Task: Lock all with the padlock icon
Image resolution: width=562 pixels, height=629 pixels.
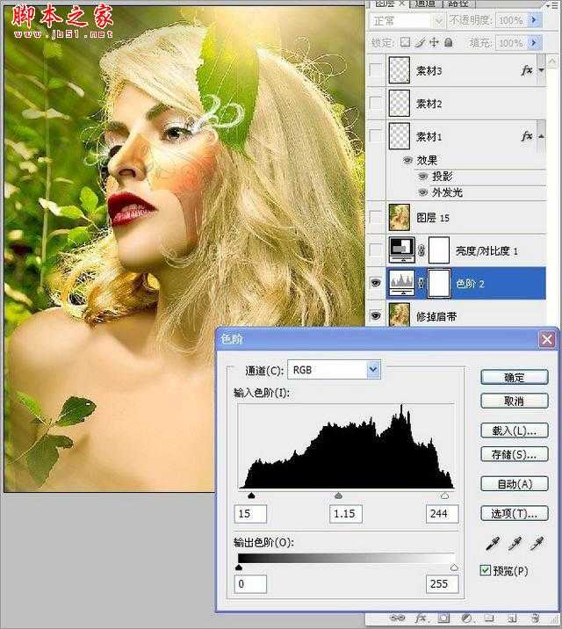Action: (449, 42)
